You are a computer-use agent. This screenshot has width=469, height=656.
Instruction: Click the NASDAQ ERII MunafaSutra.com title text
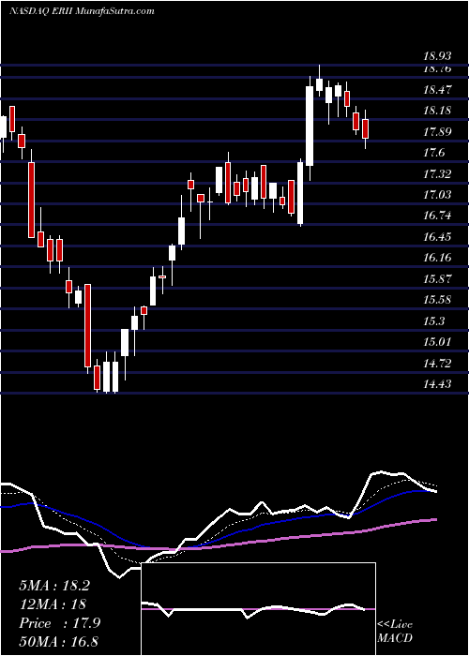point(82,11)
